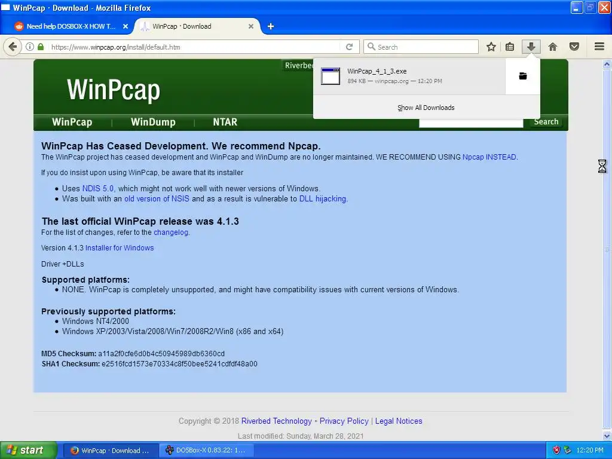
Task: Open the Windows start menu
Action: click(x=28, y=451)
